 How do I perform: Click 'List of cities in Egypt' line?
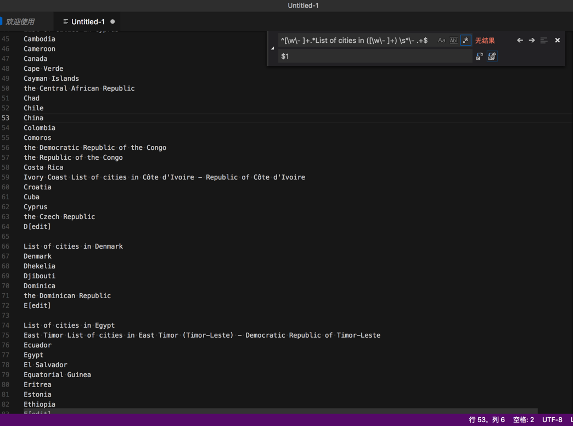click(69, 325)
